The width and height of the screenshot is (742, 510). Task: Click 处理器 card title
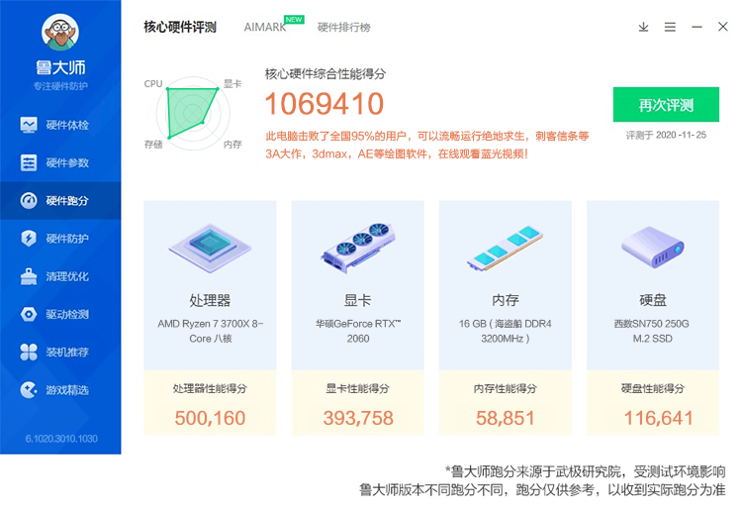click(210, 300)
